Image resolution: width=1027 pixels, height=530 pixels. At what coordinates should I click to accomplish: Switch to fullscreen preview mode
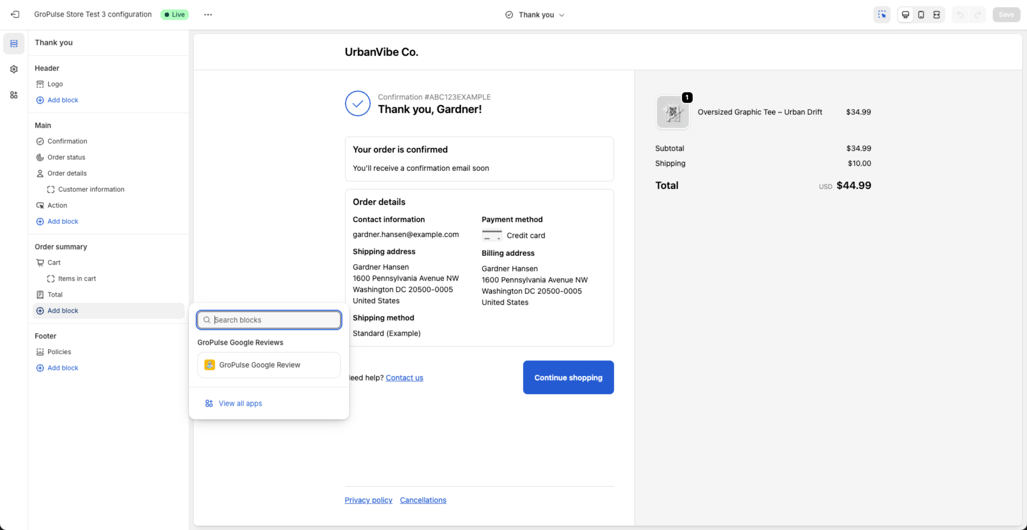[x=936, y=14]
